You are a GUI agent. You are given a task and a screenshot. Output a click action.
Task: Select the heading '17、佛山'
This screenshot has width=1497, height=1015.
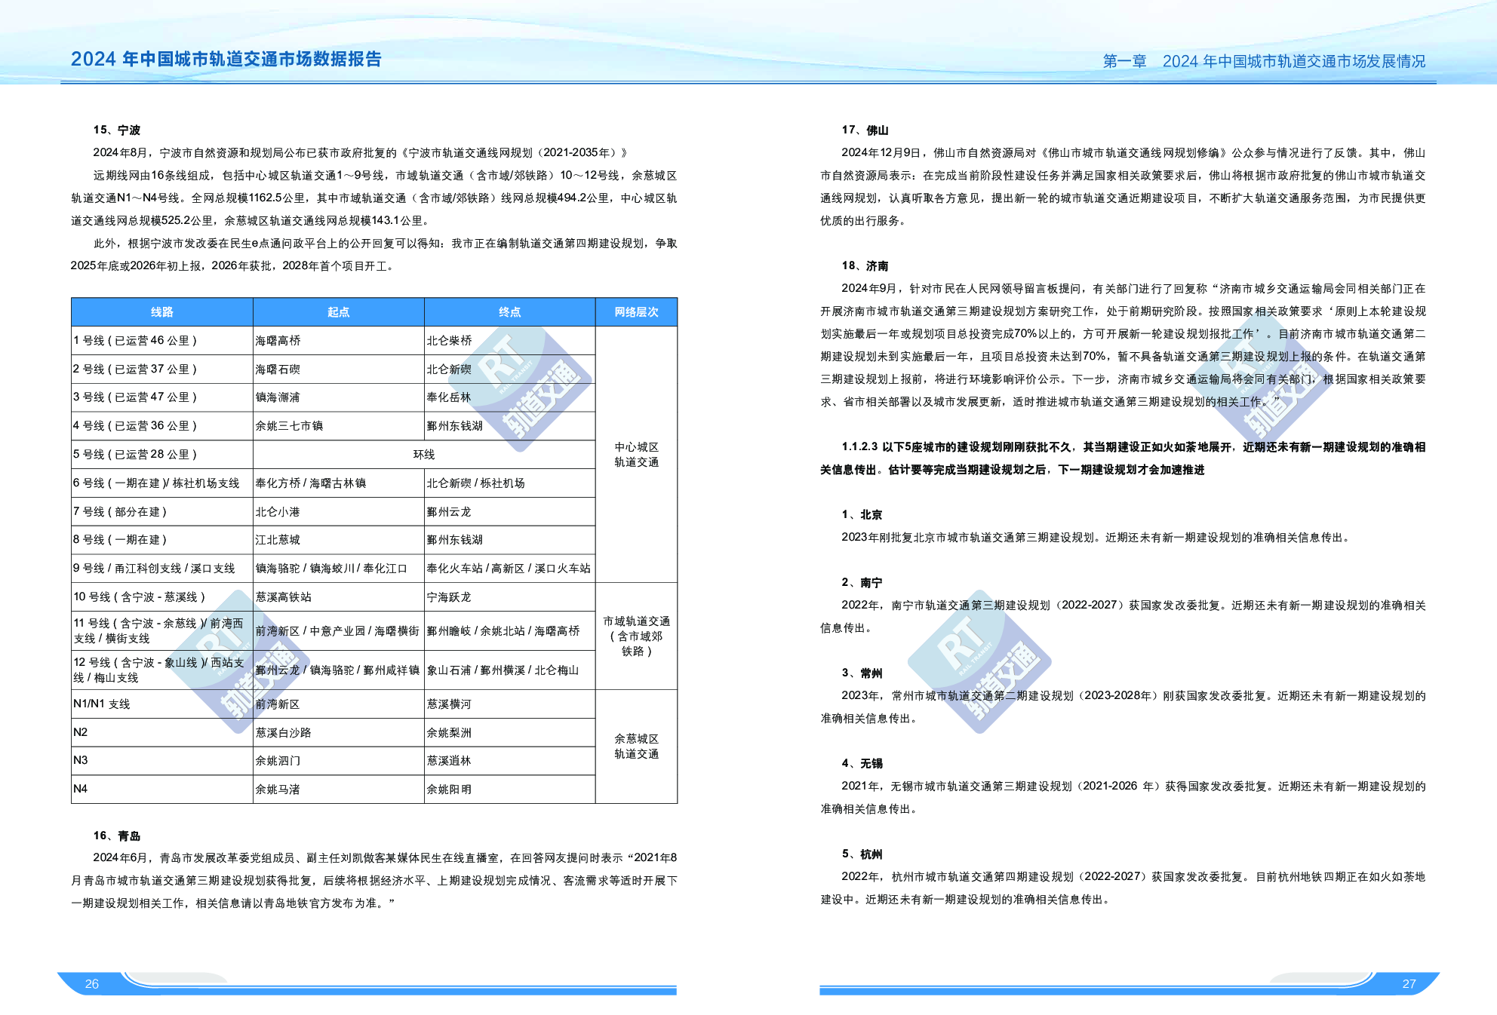point(865,130)
